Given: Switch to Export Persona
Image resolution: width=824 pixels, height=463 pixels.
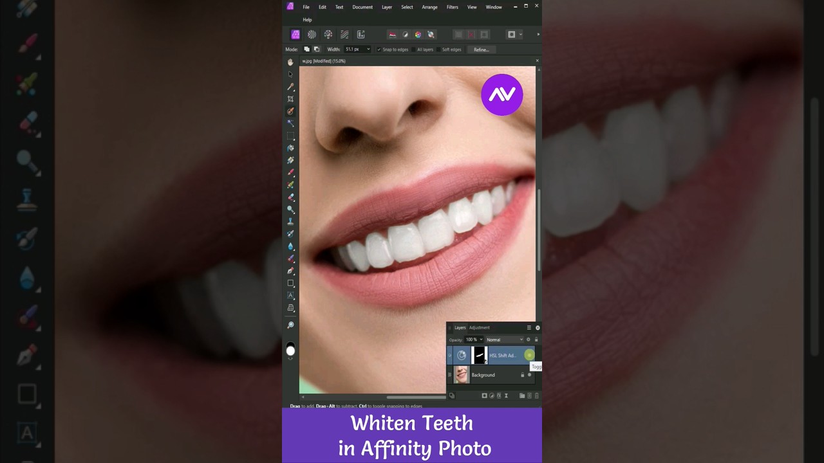Looking at the screenshot, I should click(x=361, y=35).
